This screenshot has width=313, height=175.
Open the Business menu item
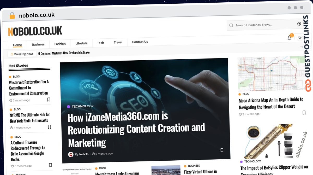point(38,44)
